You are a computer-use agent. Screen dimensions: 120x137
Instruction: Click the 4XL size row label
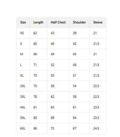pyautogui.click(x=23, y=107)
